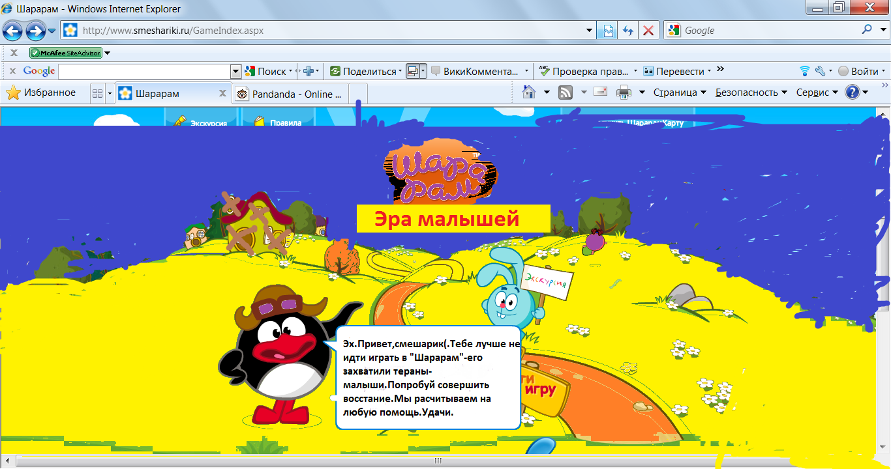Open the Страница menu
Viewport: 891px width, 469px height.
(680, 92)
